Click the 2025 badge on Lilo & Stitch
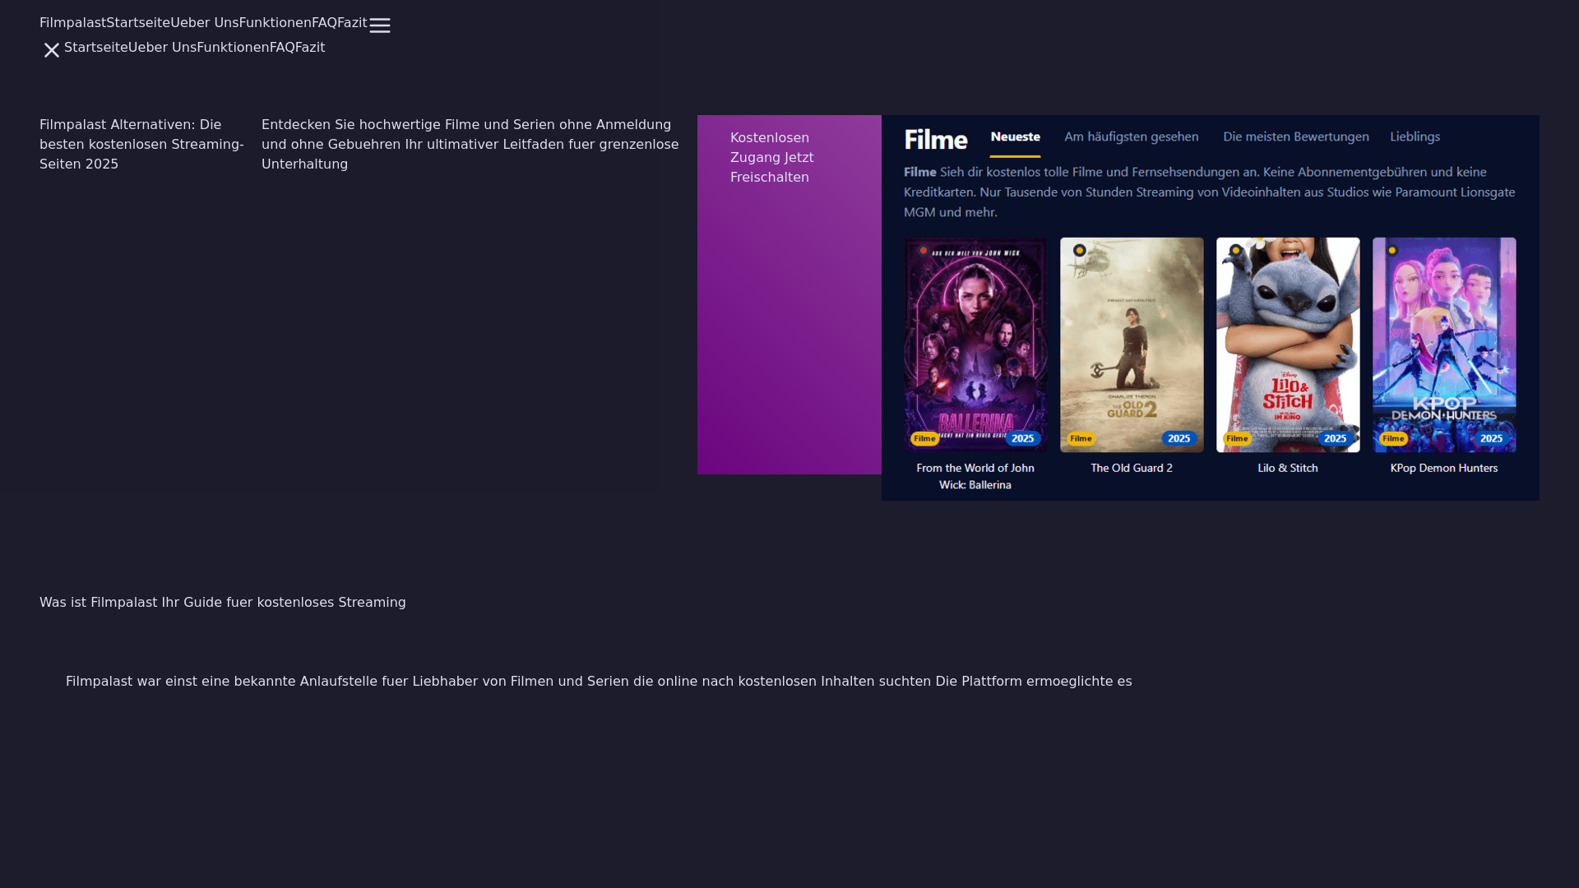The height and width of the screenshot is (888, 1579). coord(1336,438)
